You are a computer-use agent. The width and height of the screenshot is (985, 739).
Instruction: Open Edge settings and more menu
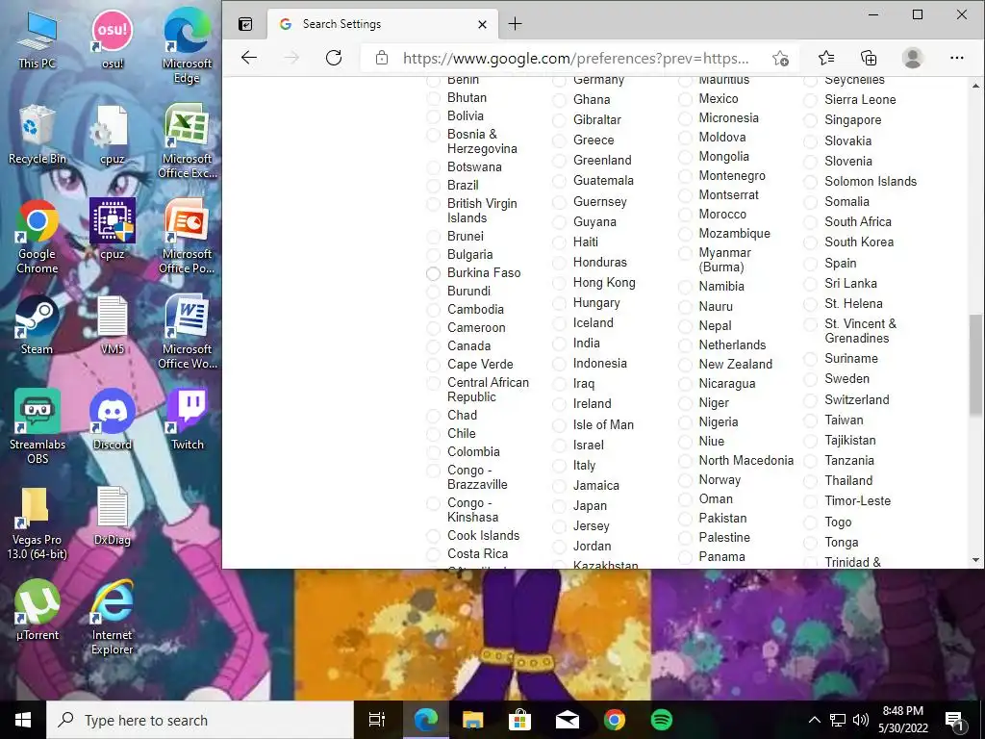(x=957, y=58)
